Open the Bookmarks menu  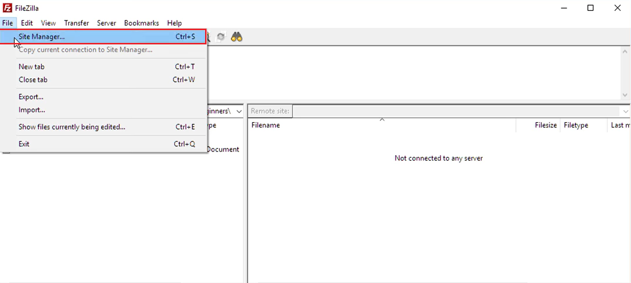pos(141,23)
